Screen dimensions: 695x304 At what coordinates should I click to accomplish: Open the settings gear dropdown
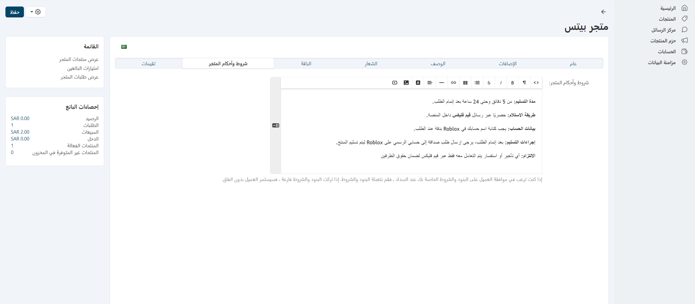36,12
